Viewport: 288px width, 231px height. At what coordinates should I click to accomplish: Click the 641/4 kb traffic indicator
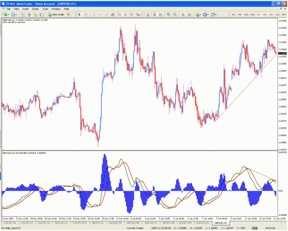pyautogui.click(x=270, y=228)
